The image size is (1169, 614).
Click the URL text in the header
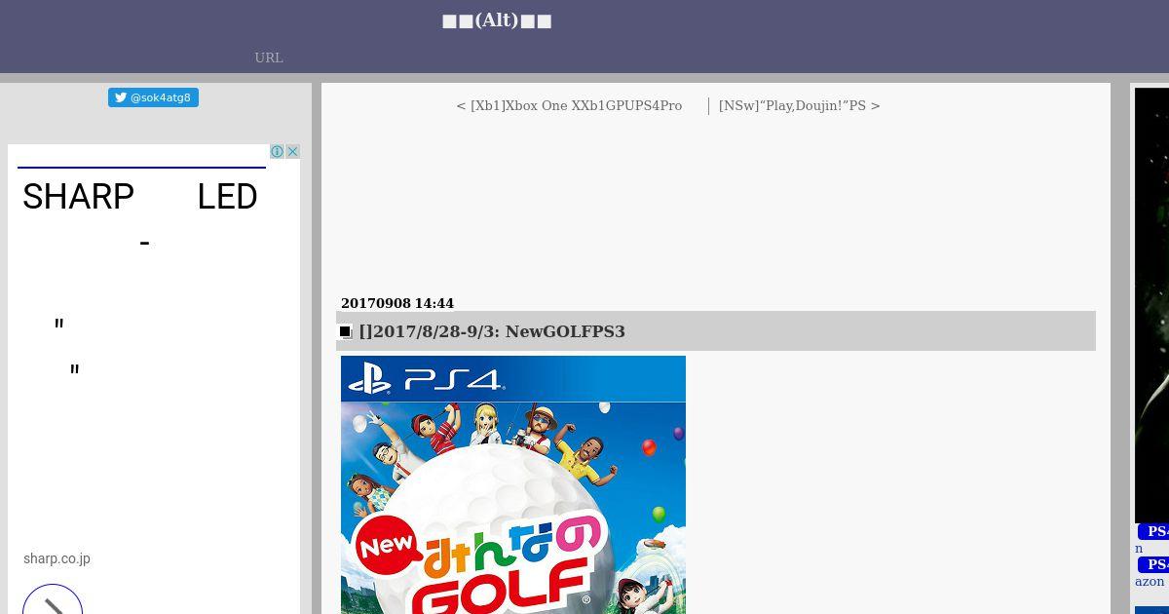pyautogui.click(x=269, y=58)
